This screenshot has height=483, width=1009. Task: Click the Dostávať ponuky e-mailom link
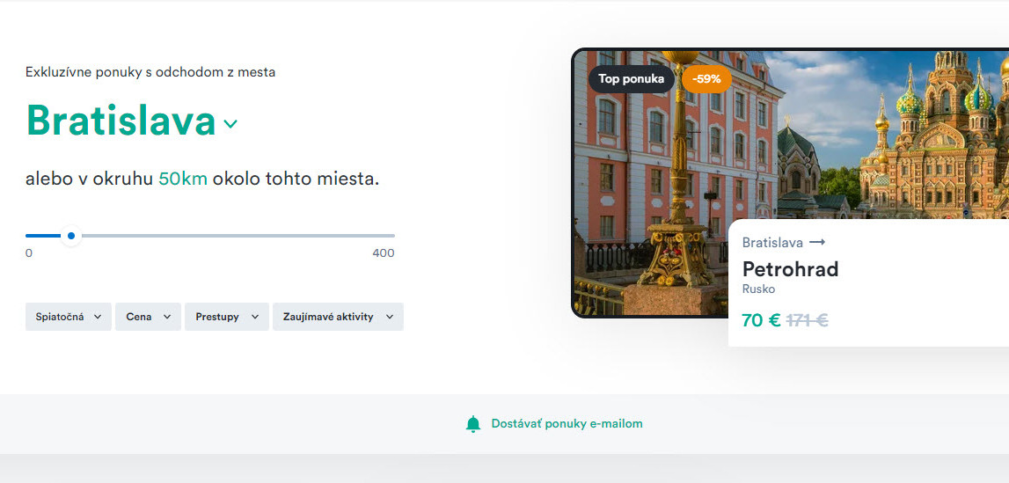[x=567, y=424]
